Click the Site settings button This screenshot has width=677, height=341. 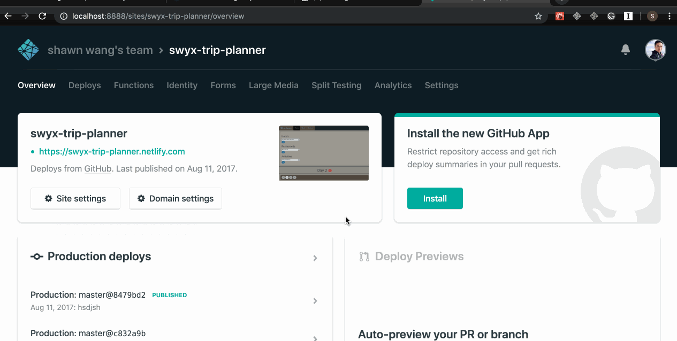coord(75,198)
